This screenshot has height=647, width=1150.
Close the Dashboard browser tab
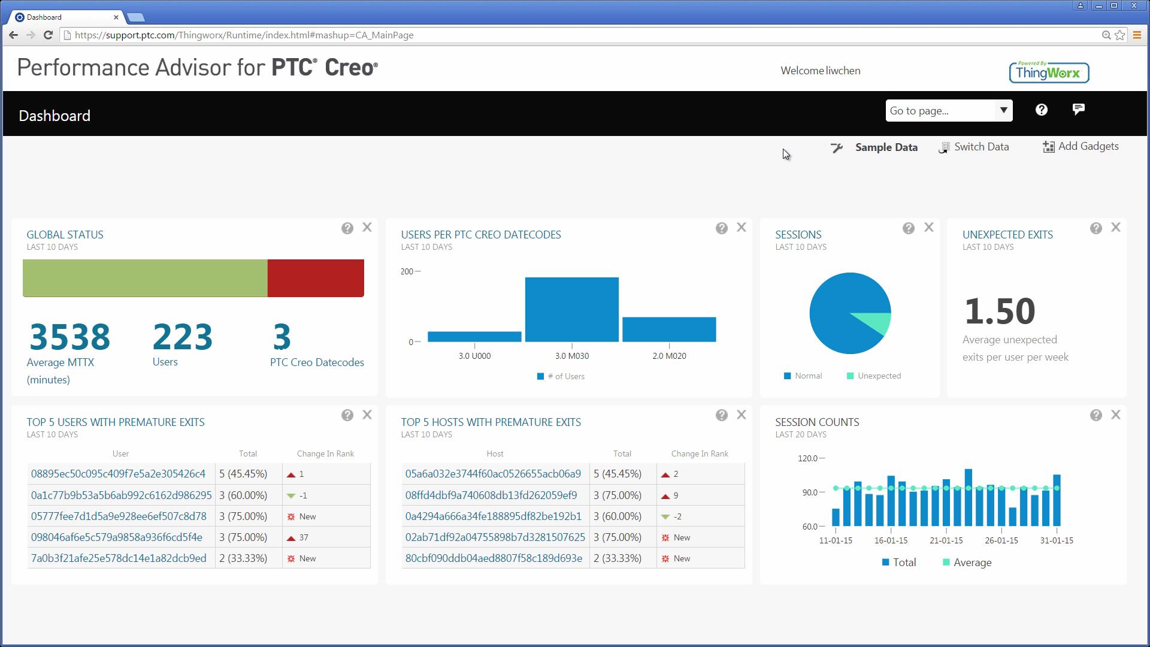116,17
